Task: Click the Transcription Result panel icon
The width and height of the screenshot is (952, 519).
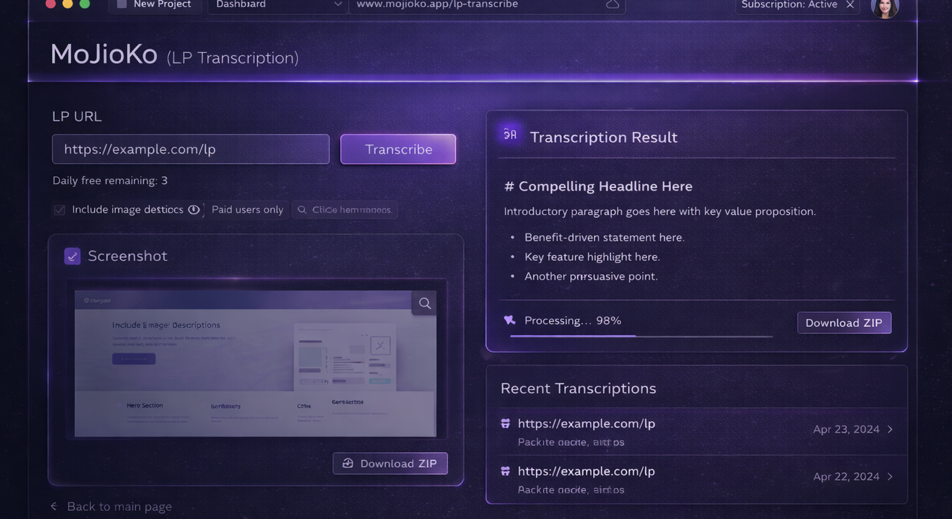Action: [x=510, y=135]
